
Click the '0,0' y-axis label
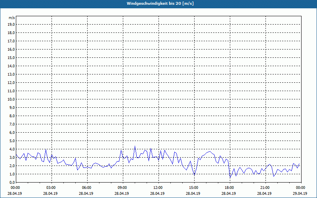tap(12, 182)
